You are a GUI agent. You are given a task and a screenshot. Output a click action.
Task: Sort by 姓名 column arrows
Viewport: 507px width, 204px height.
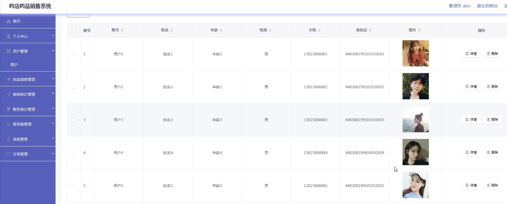tap(171, 30)
